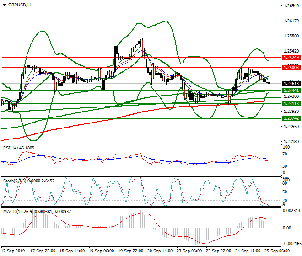Click the 24 Sep 14:00 time label

tap(248, 251)
